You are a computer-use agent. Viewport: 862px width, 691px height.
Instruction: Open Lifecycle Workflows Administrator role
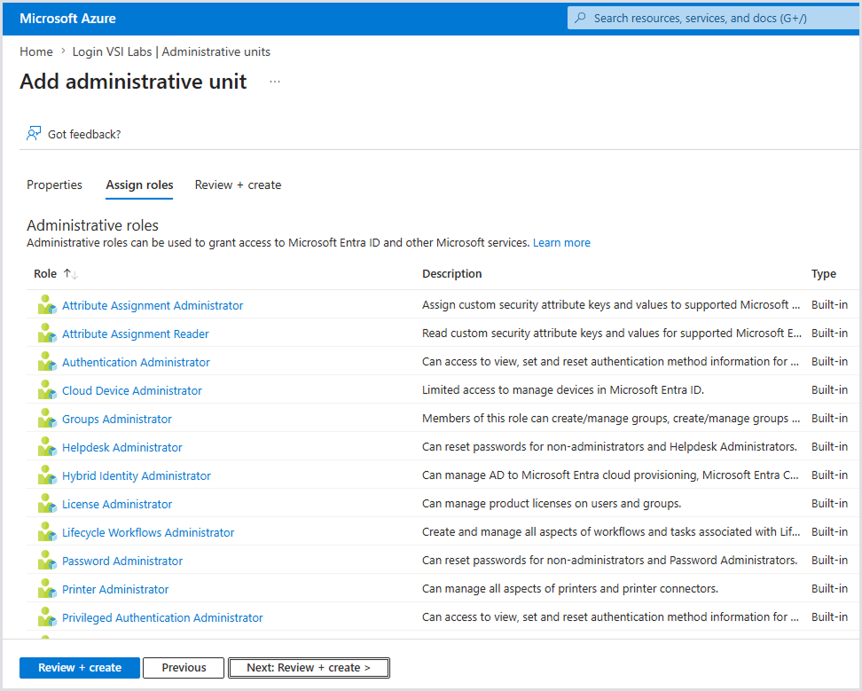tap(148, 533)
